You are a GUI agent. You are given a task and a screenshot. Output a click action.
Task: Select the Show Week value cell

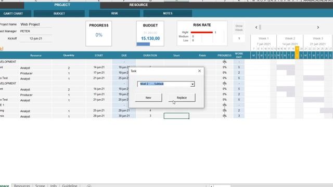[x=239, y=38]
